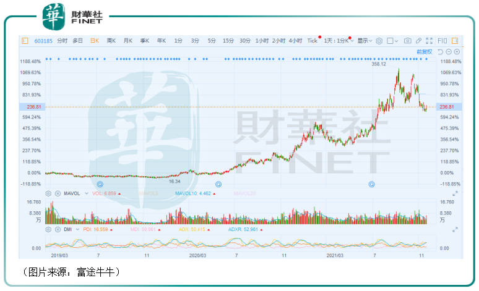
Task: Reset chart with the undo arrow
Action: (x=440, y=52)
